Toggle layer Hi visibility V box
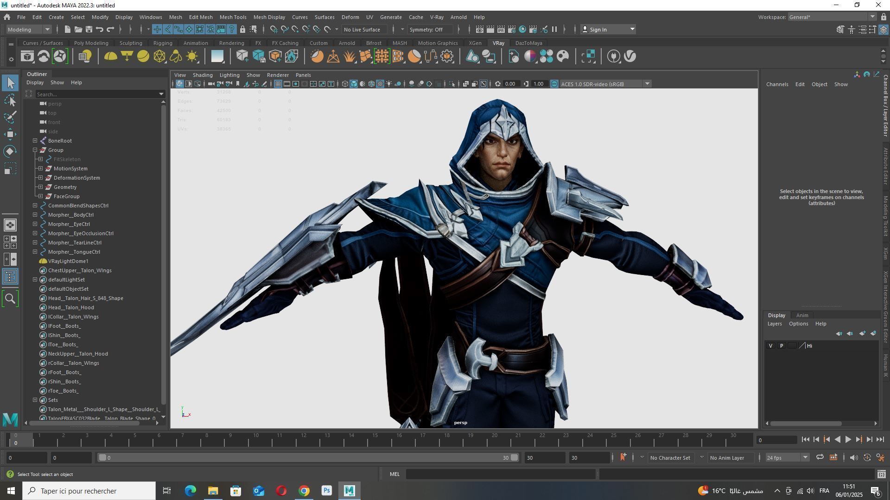 pyautogui.click(x=770, y=346)
